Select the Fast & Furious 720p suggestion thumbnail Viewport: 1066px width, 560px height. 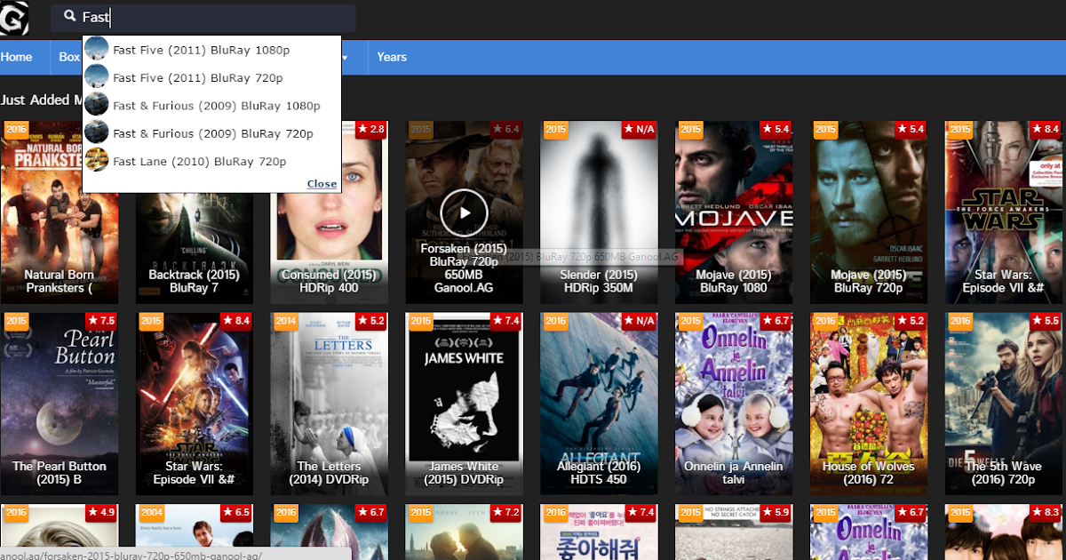coord(97,132)
